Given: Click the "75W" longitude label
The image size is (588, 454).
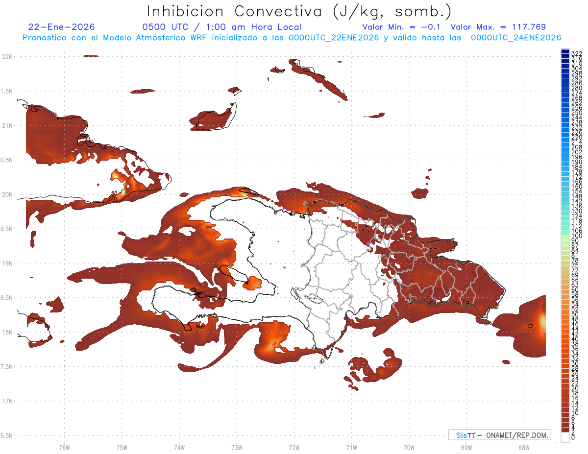Looking at the screenshot, I should pos(122,447).
